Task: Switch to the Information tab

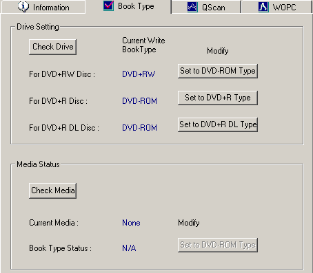Action: 43,7
